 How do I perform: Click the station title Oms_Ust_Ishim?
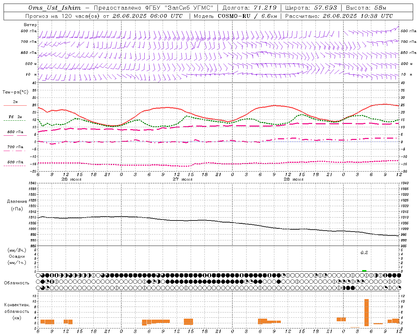coord(55,8)
